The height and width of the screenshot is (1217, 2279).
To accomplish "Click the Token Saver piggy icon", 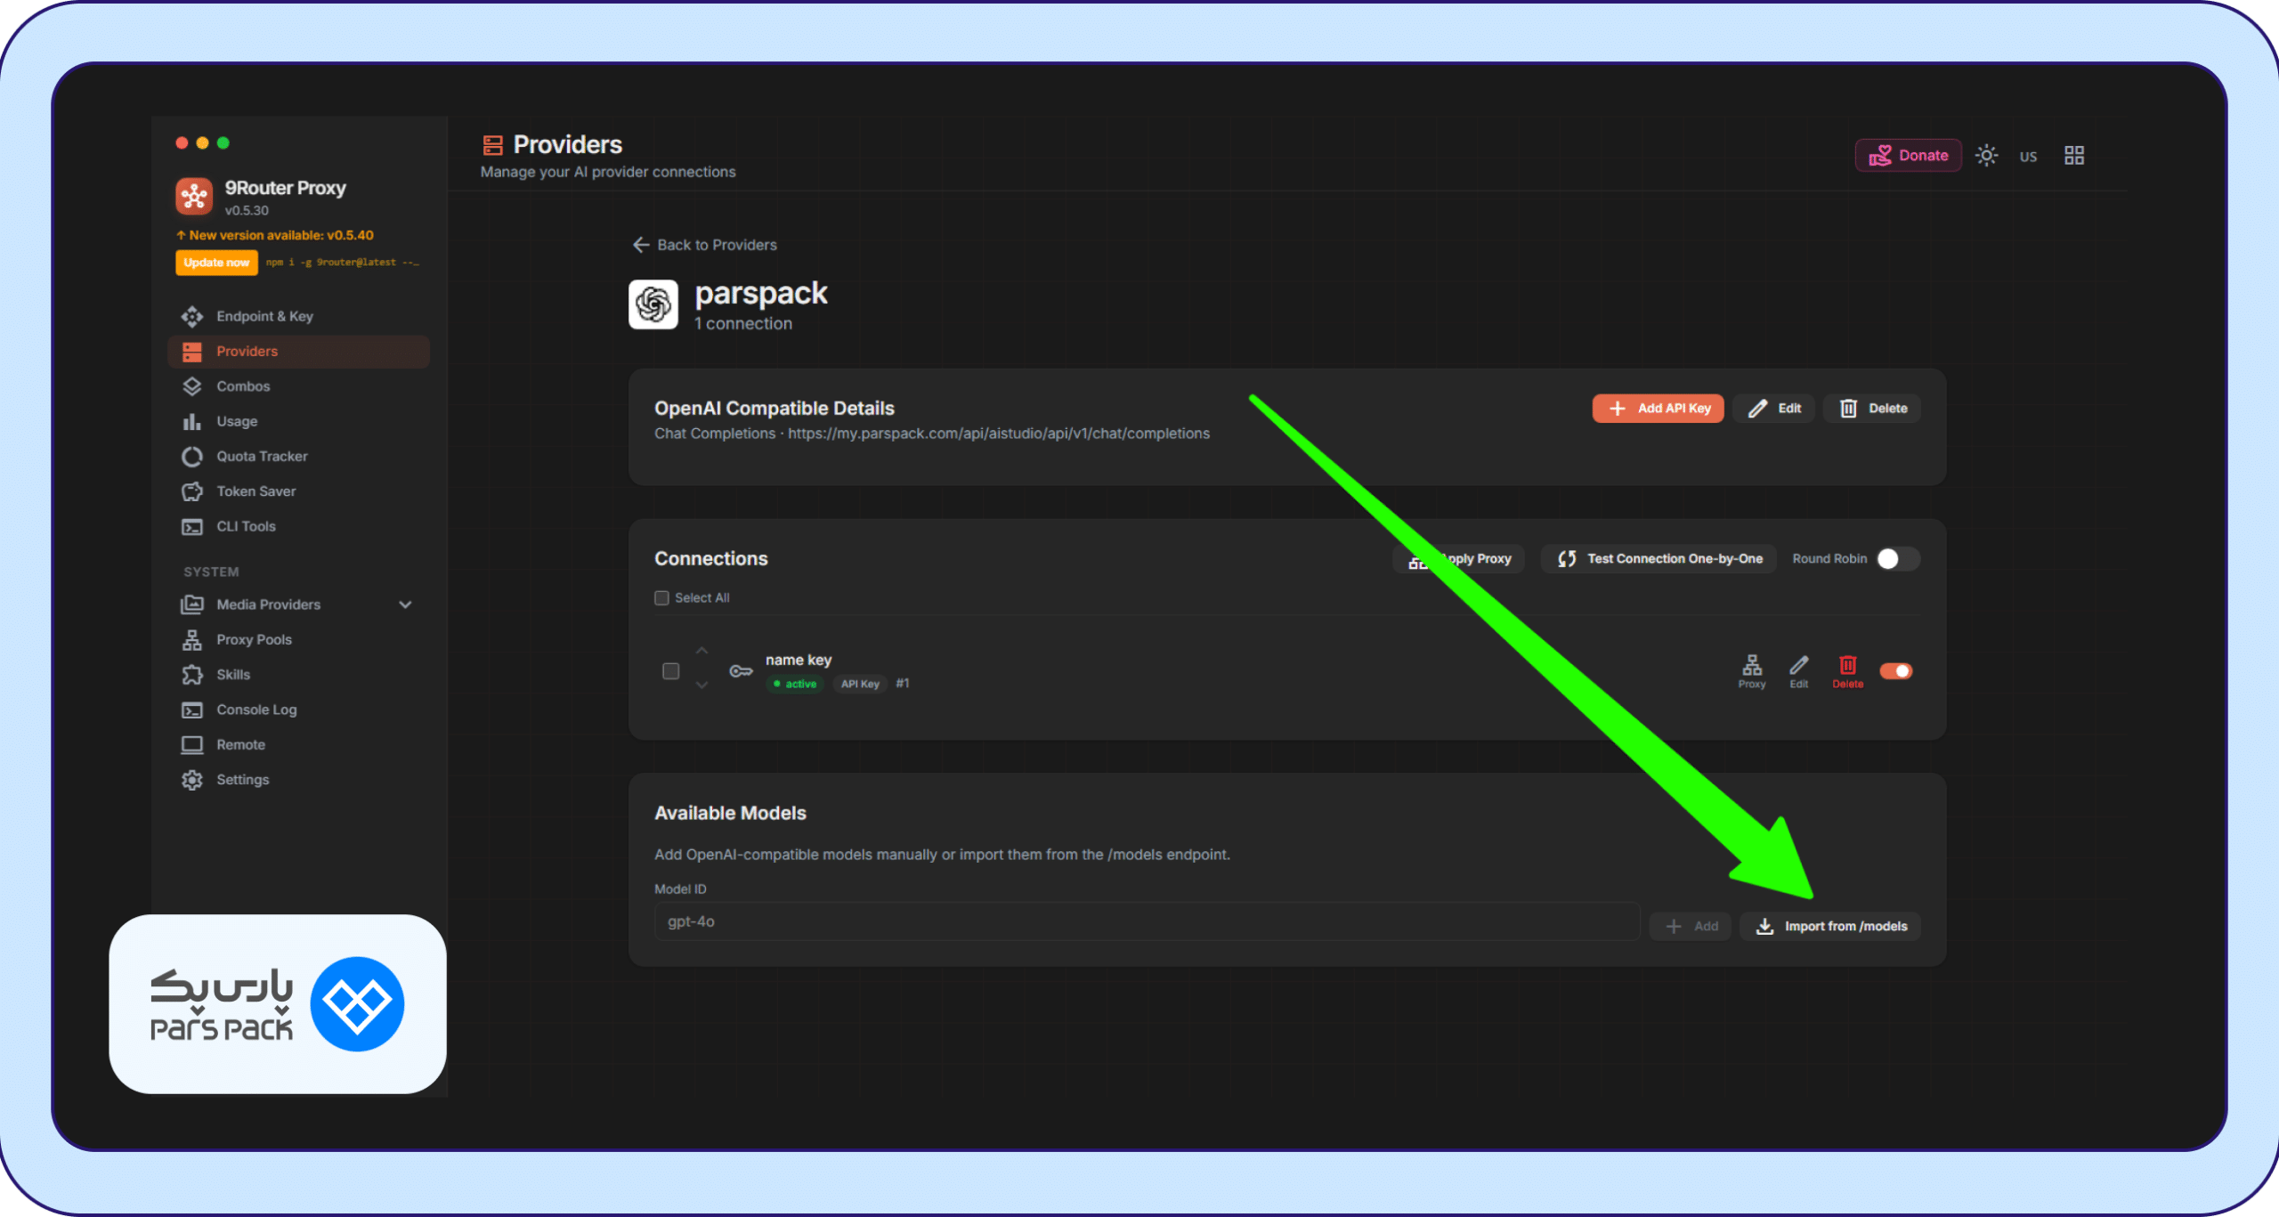I will [x=192, y=491].
